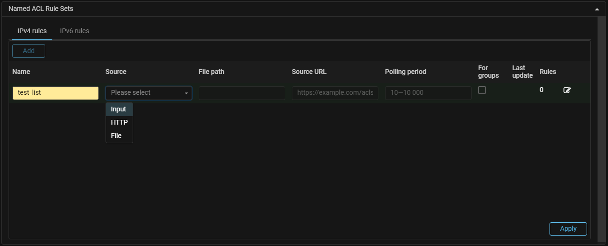Select HTTP as the source type
The image size is (608, 246).
(119, 122)
